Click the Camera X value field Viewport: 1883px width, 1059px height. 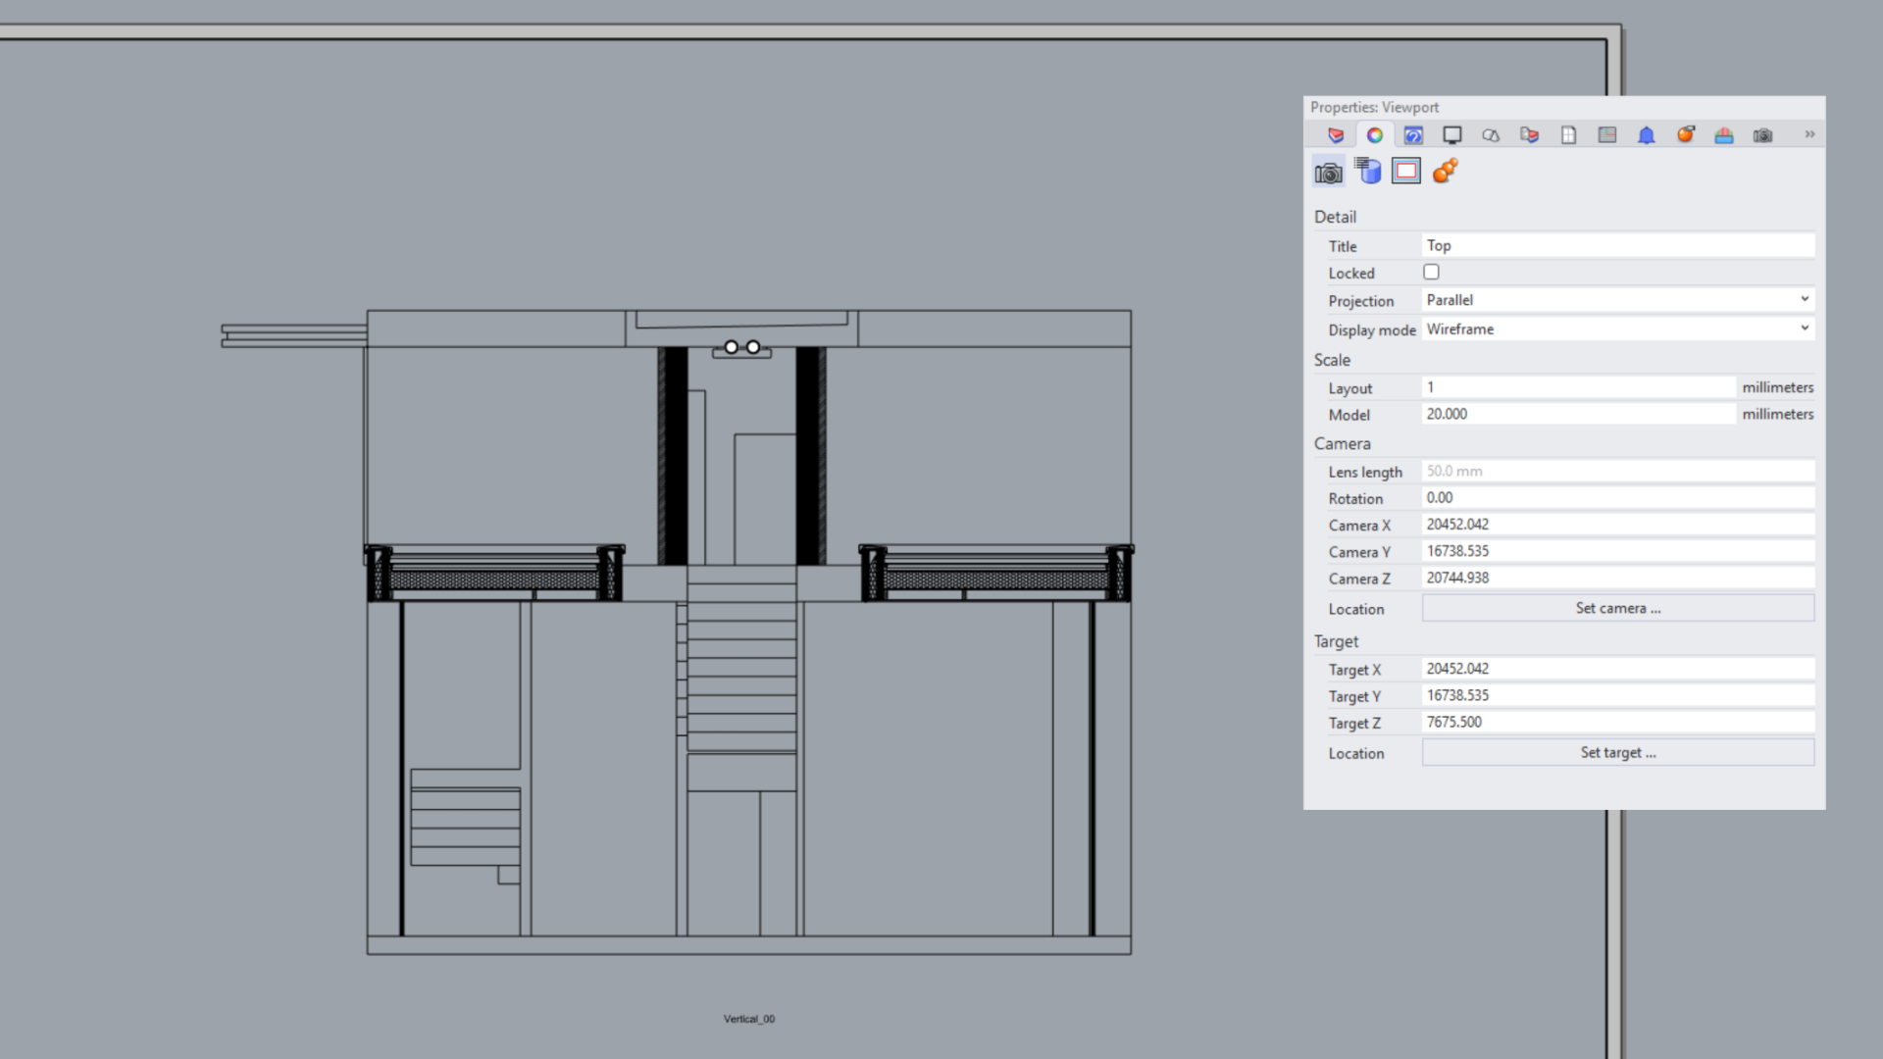pos(1618,525)
